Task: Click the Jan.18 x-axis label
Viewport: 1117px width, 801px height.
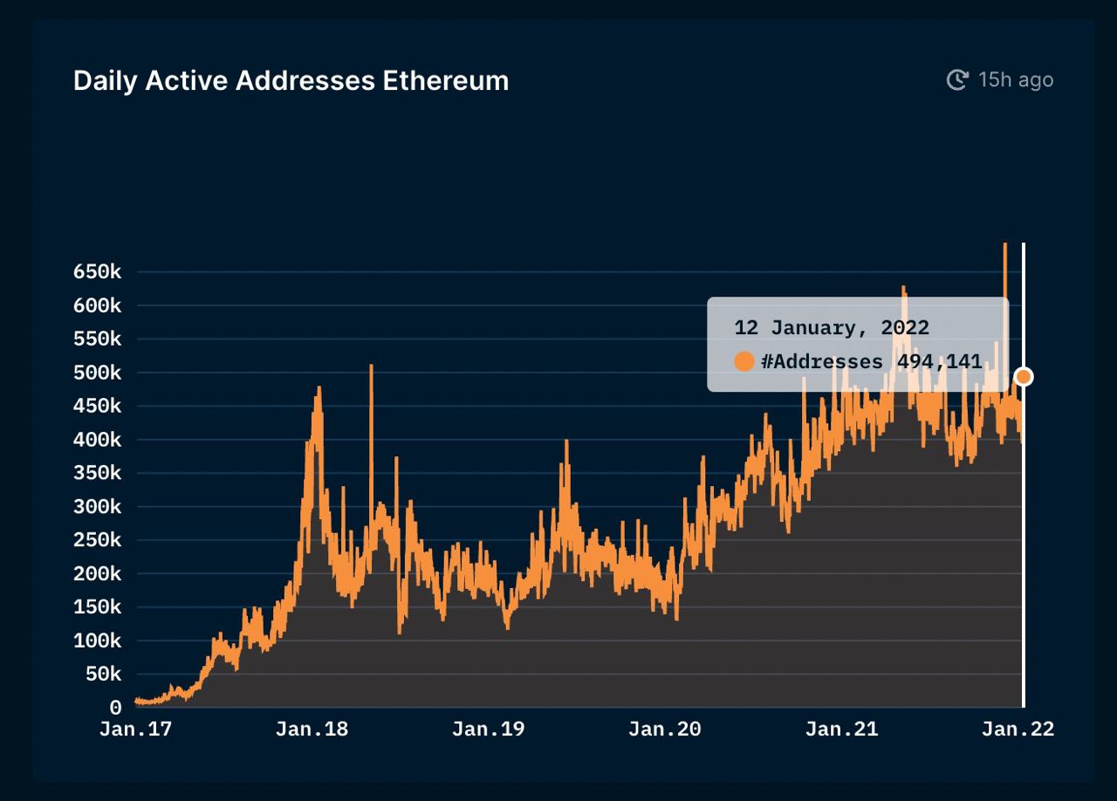Action: (x=312, y=729)
